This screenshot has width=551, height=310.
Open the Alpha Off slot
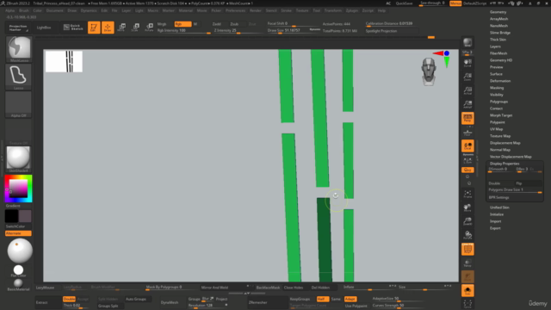18,105
